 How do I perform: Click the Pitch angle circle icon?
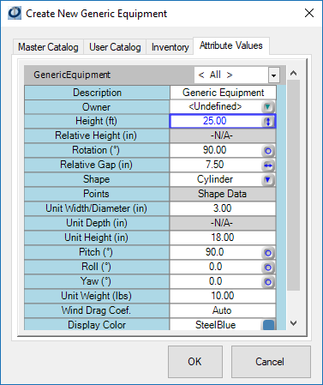pyautogui.click(x=268, y=253)
